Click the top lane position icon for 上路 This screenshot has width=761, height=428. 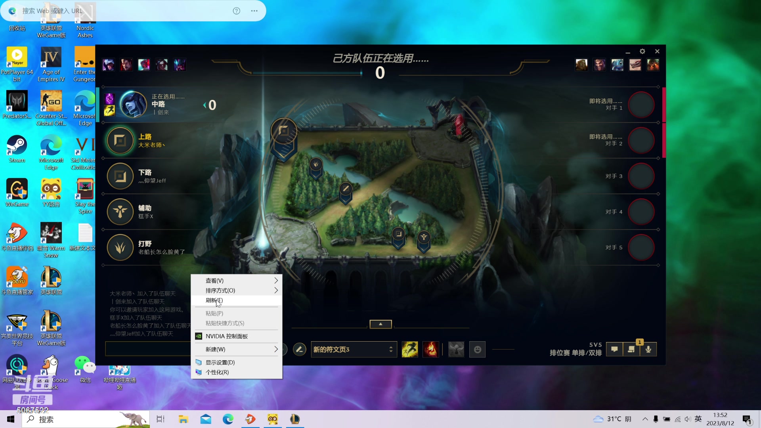coord(120,140)
